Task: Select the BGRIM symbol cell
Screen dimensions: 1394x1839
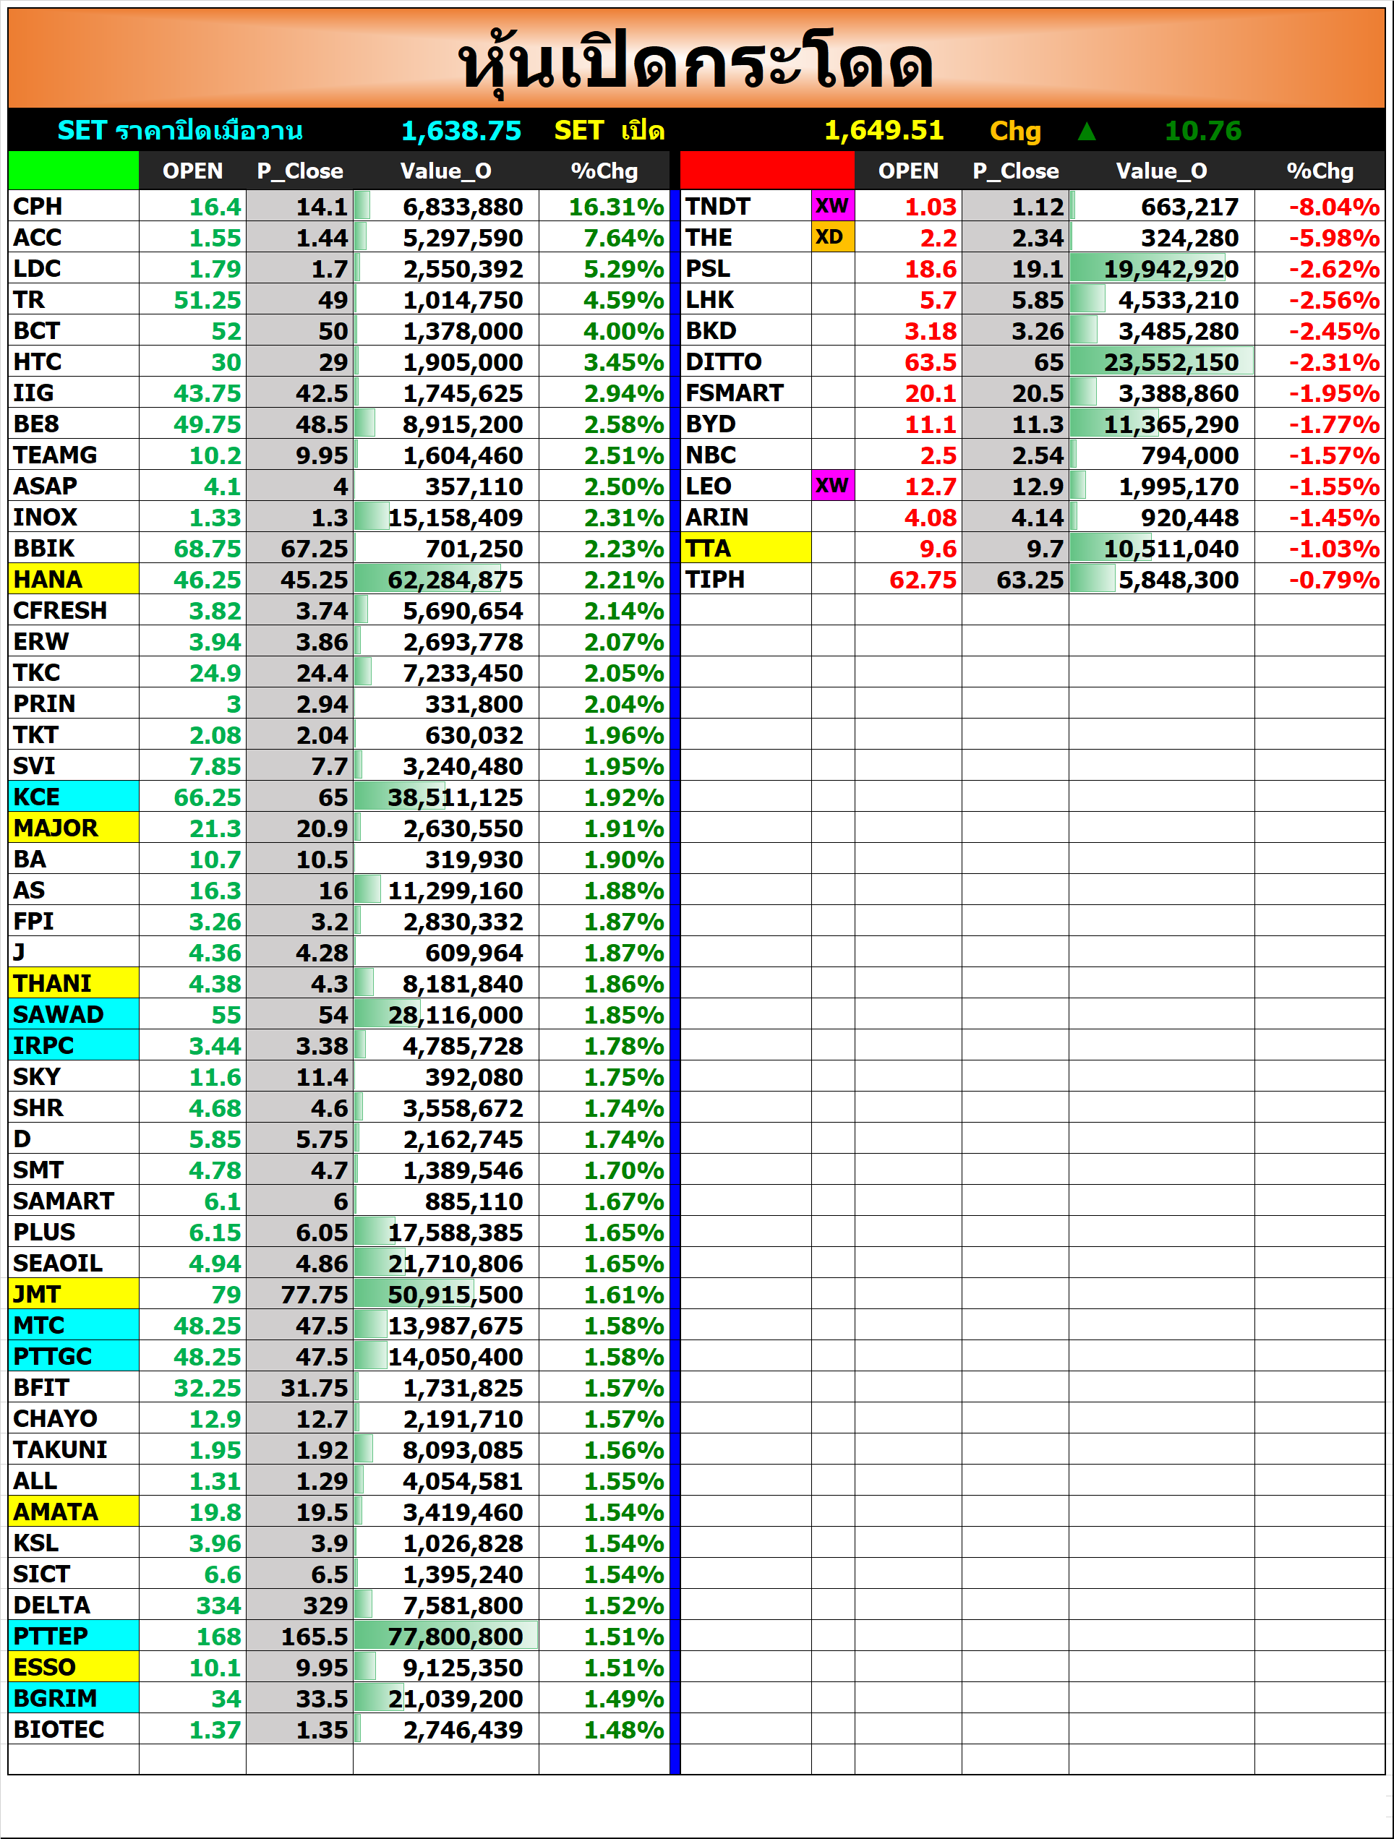Action: [x=73, y=1697]
